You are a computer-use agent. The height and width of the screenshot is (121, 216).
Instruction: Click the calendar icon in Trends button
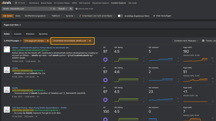tap(203, 41)
